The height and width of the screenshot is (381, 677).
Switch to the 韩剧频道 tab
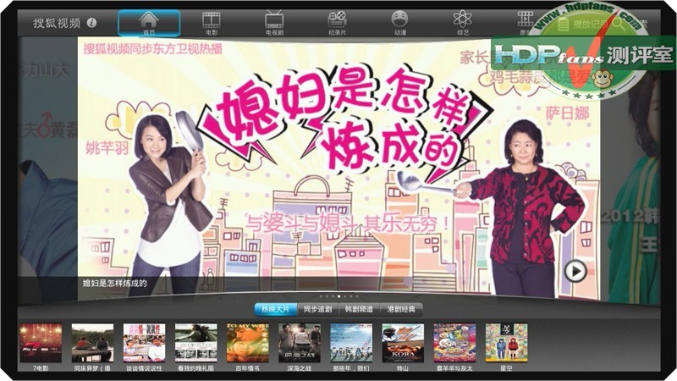pyautogui.click(x=359, y=309)
